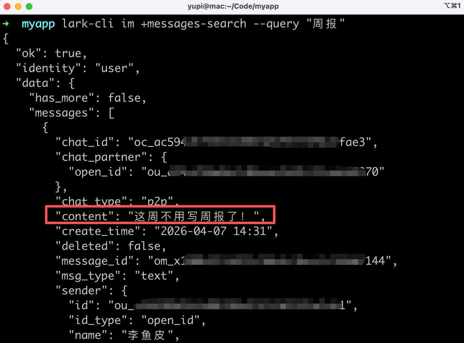
Task: Click the msg_type value text
Action: pos(154,276)
